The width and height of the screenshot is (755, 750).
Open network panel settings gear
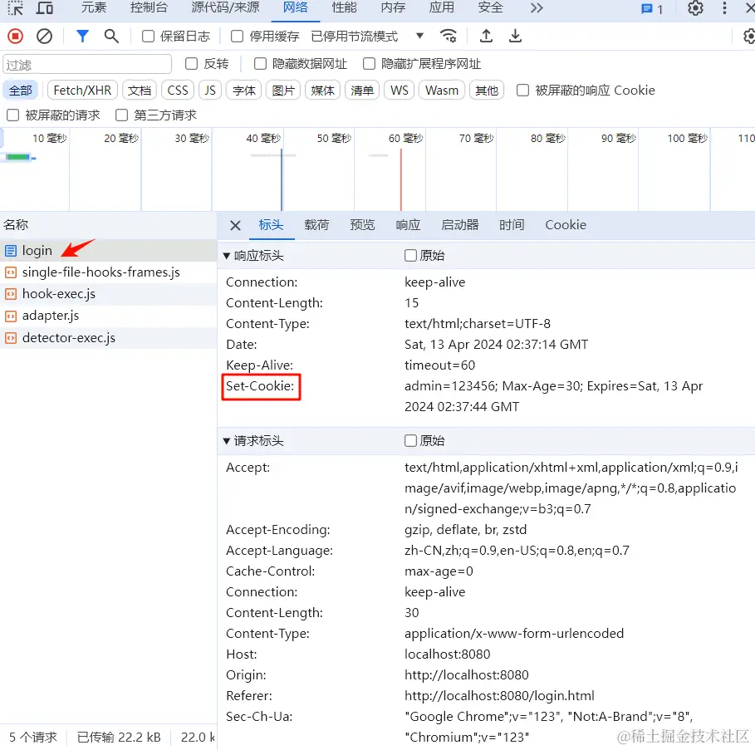click(x=749, y=36)
